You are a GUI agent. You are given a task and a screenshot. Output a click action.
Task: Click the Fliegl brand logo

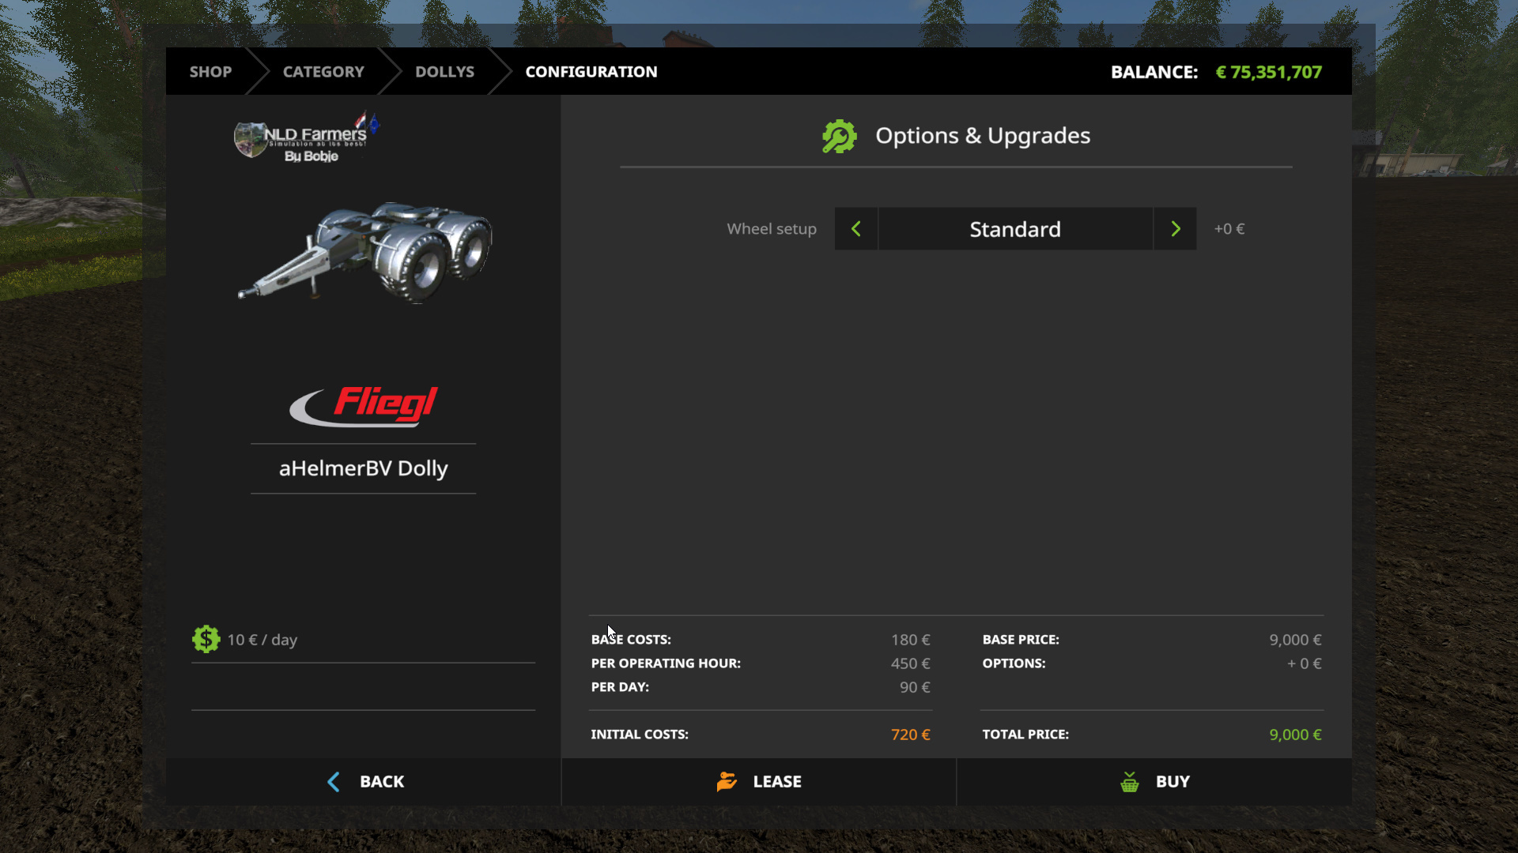point(364,405)
